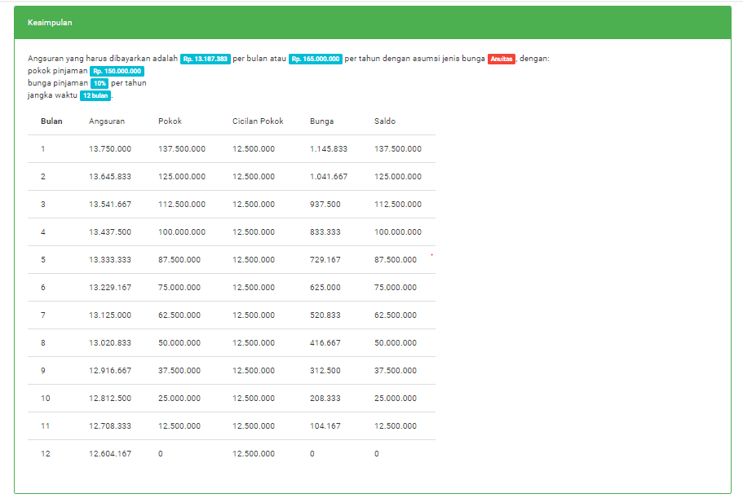Click the Bulan column header
The width and height of the screenshot is (743, 498).
(51, 121)
